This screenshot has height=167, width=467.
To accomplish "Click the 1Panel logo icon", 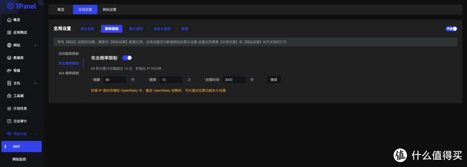I will point(10,6).
